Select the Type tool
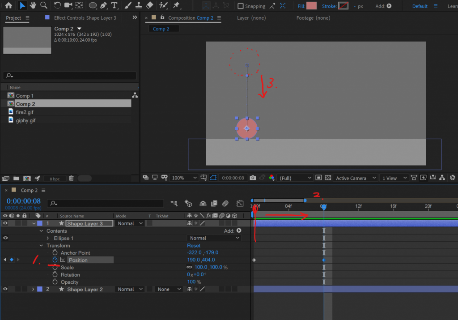Screen dimensions: 458x320 coord(114,5)
